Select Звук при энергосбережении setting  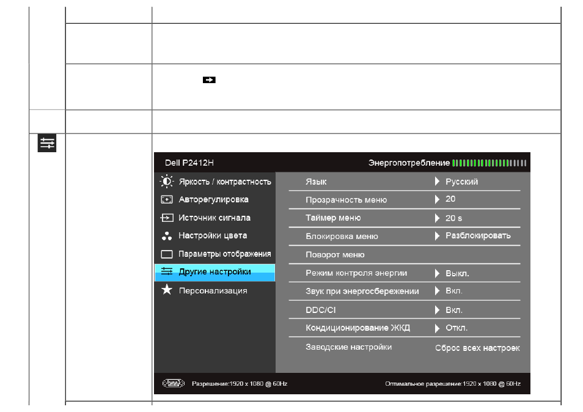[x=362, y=291]
